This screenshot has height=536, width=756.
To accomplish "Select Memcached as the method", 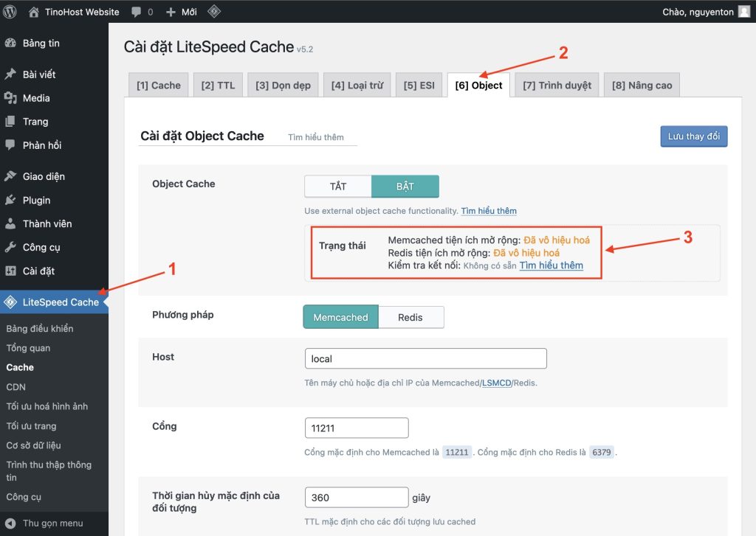I will (x=341, y=317).
